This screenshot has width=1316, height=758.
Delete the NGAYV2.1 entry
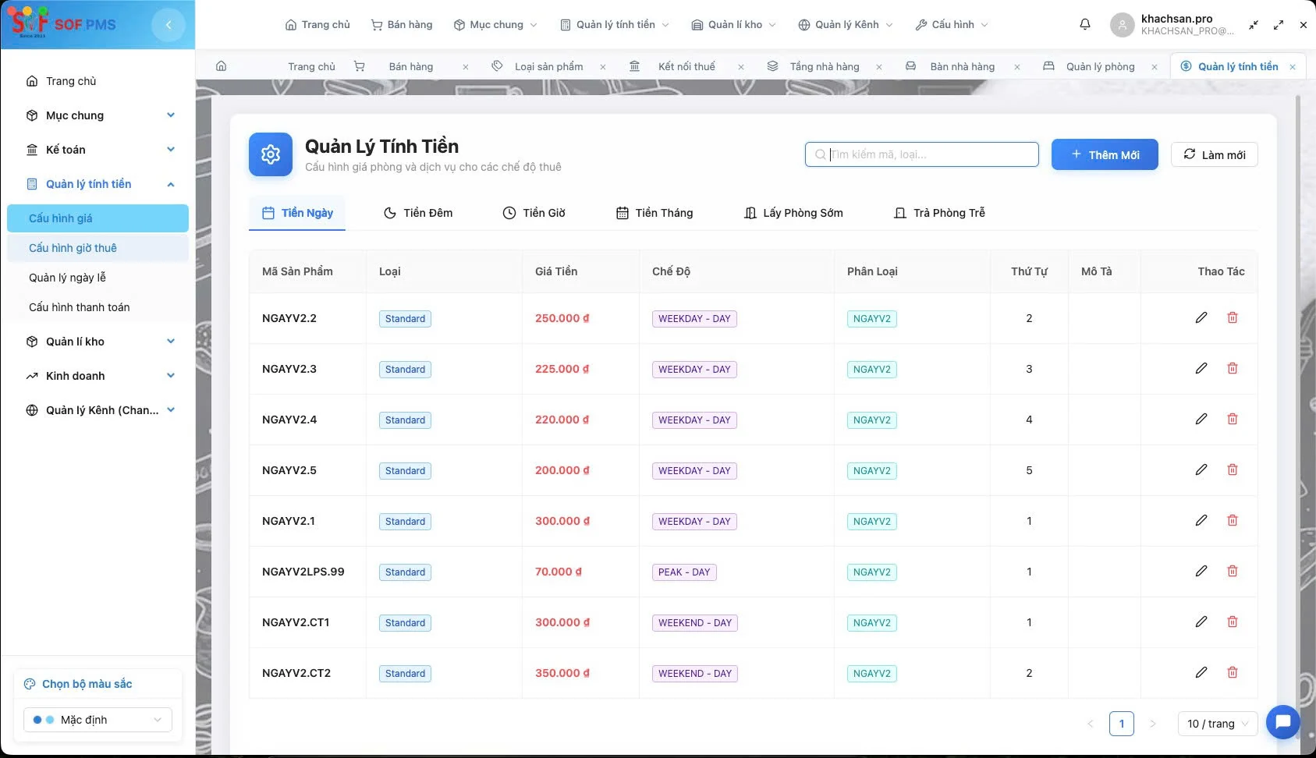point(1233,520)
